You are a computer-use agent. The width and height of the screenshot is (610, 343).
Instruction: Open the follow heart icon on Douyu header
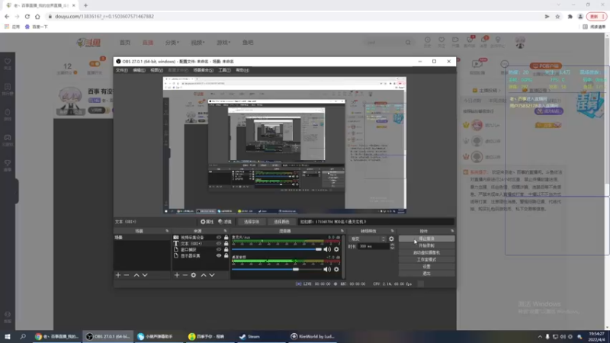click(441, 42)
